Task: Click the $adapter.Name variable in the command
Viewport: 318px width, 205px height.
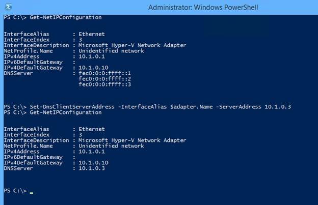Action: tap(191, 107)
